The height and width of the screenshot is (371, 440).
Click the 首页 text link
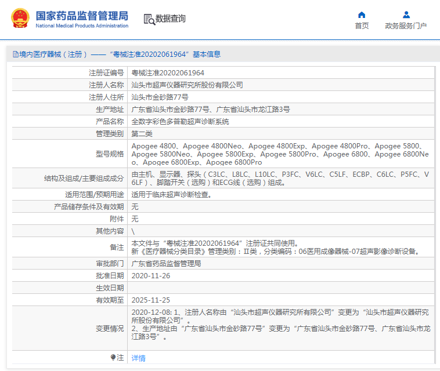point(362,26)
